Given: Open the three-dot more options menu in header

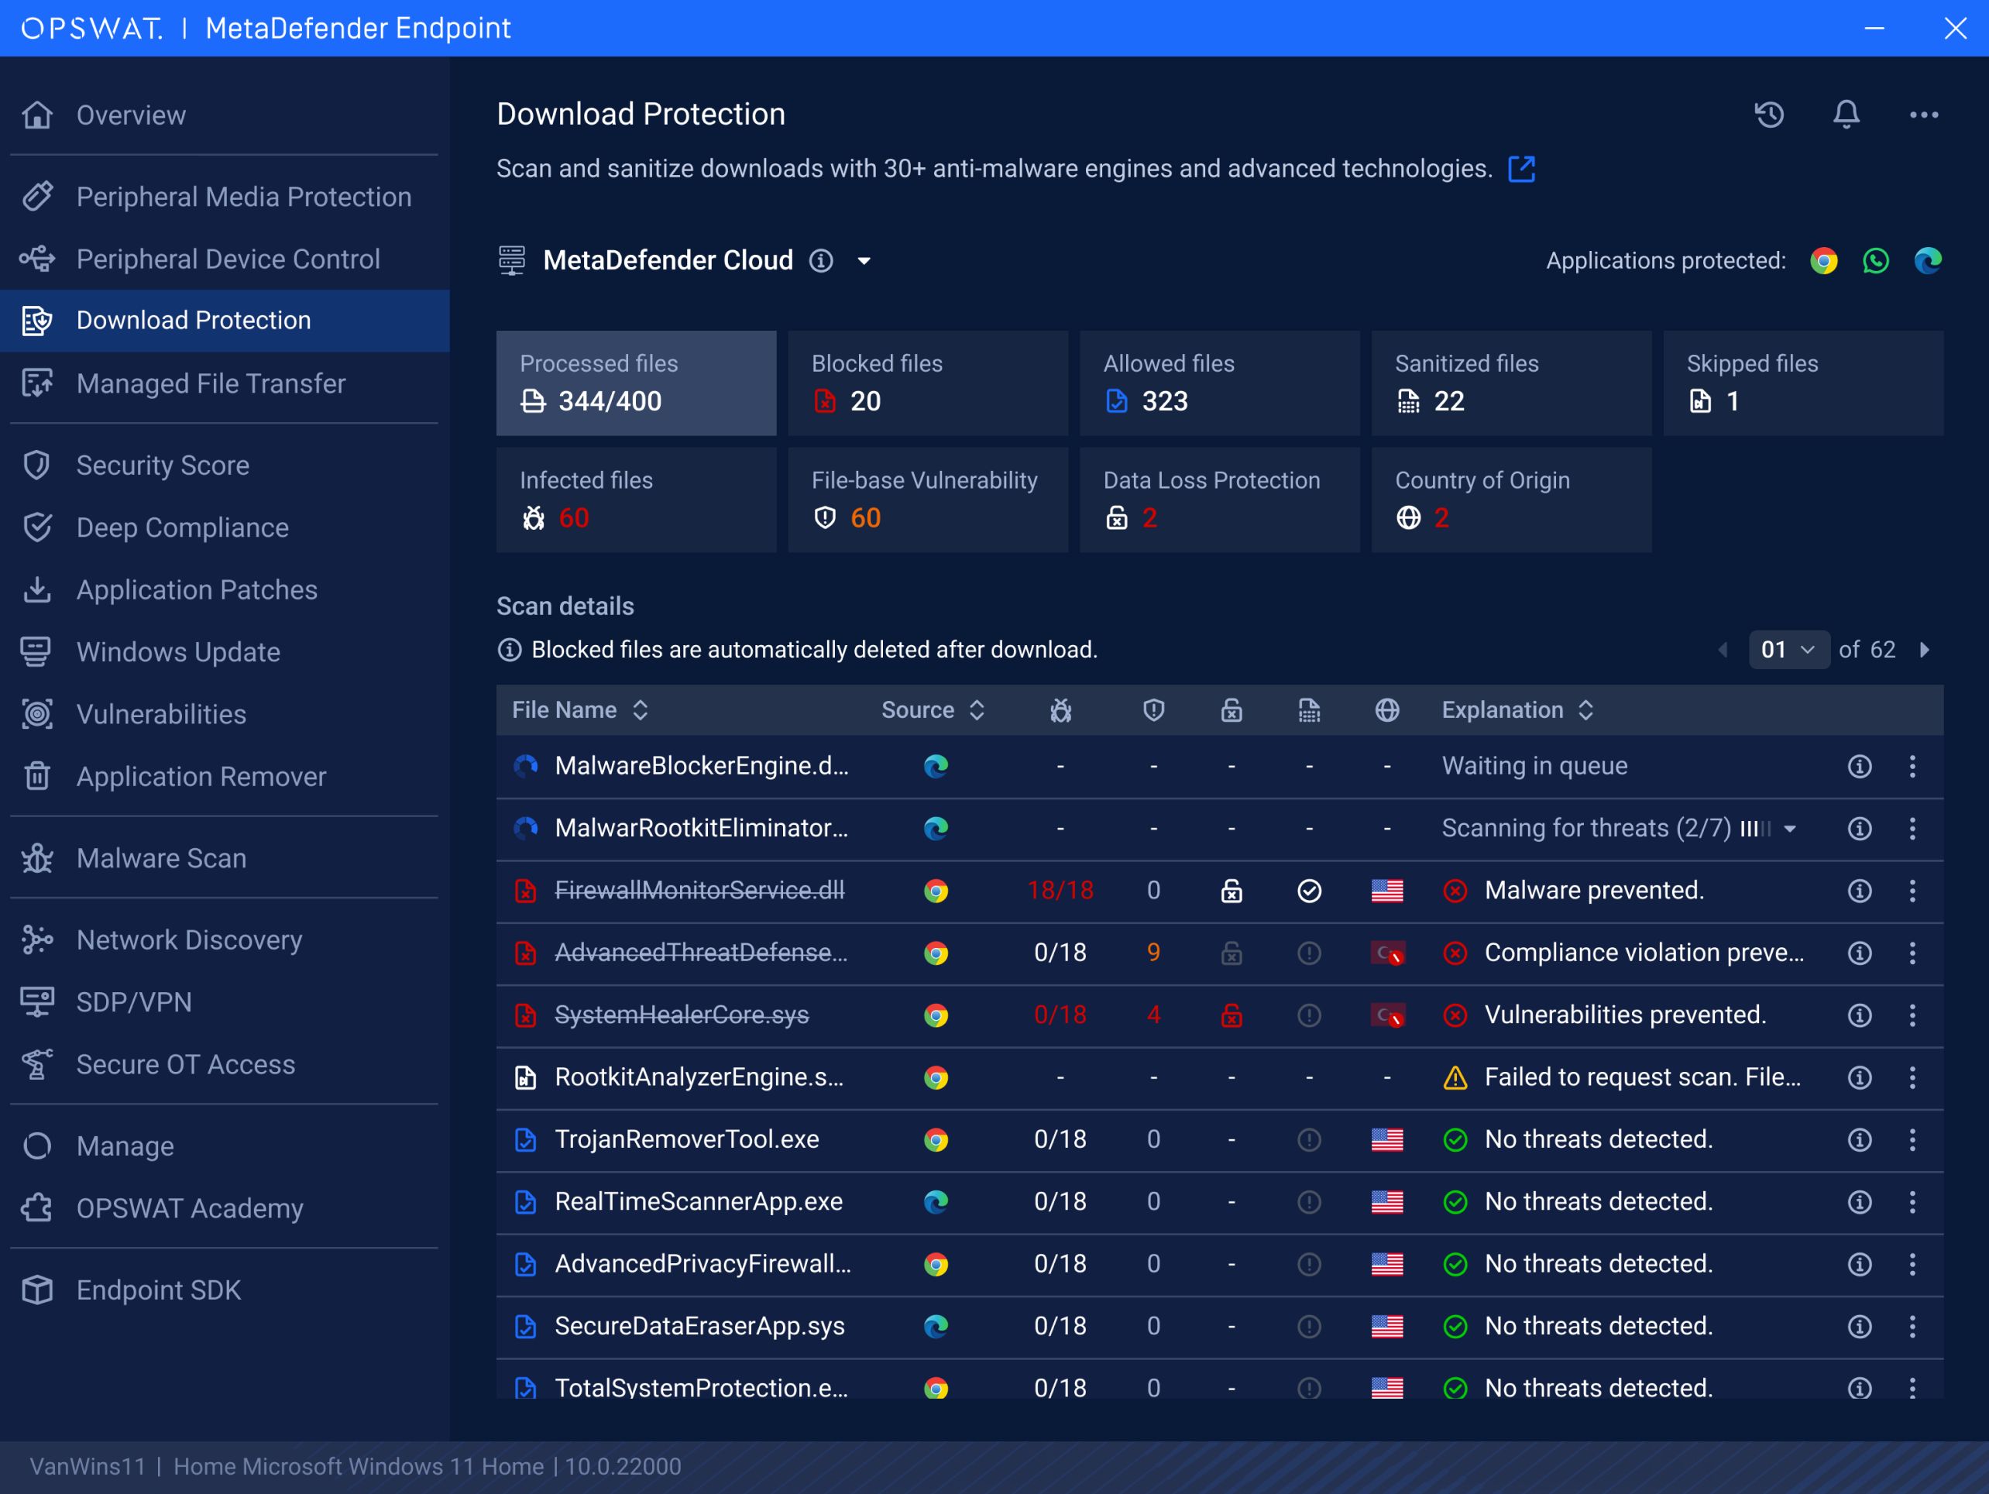Looking at the screenshot, I should point(1923,114).
